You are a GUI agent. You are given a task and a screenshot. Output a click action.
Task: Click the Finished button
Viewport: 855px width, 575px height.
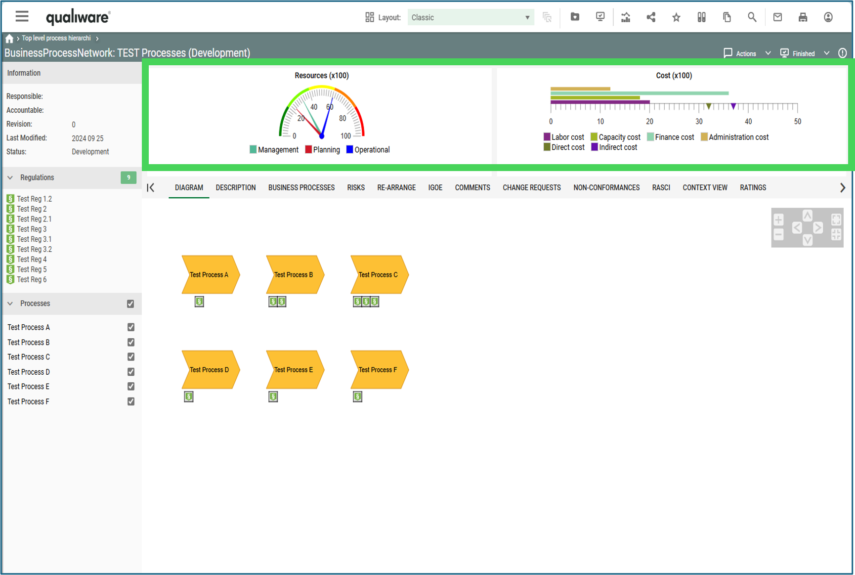(797, 53)
